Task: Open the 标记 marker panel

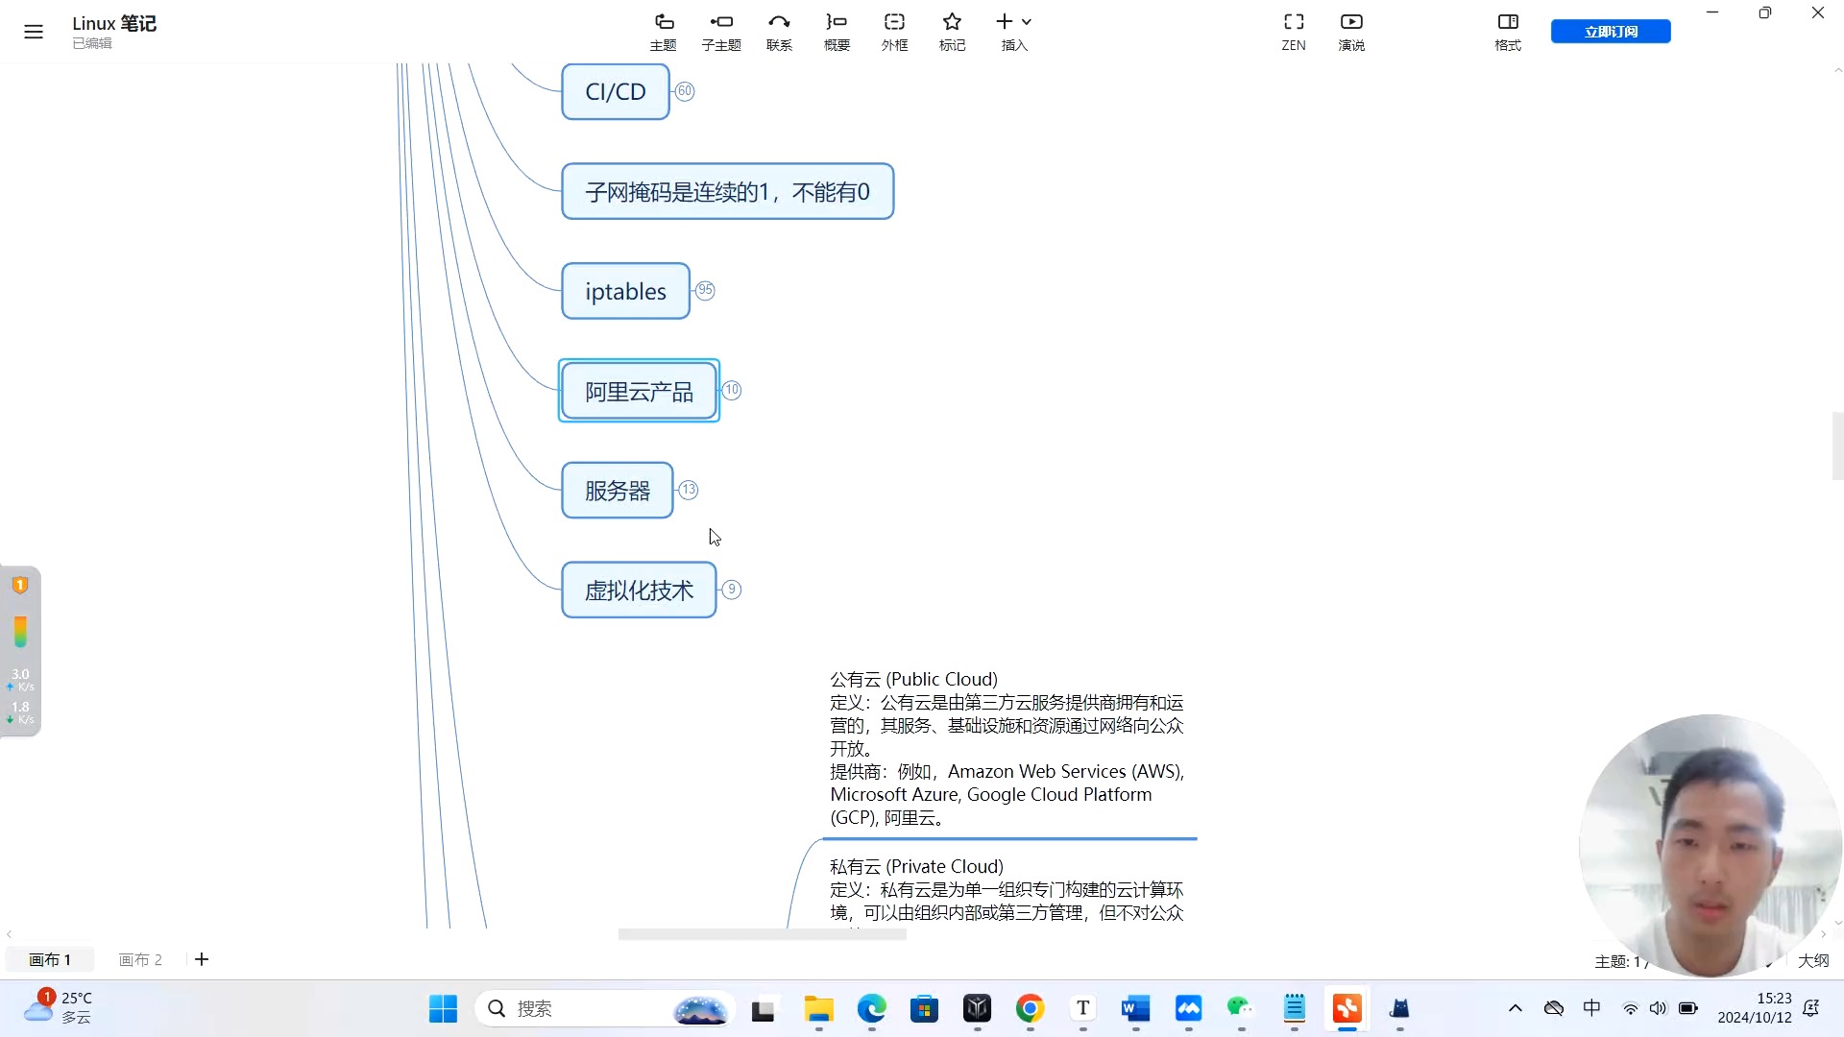Action: tap(952, 32)
